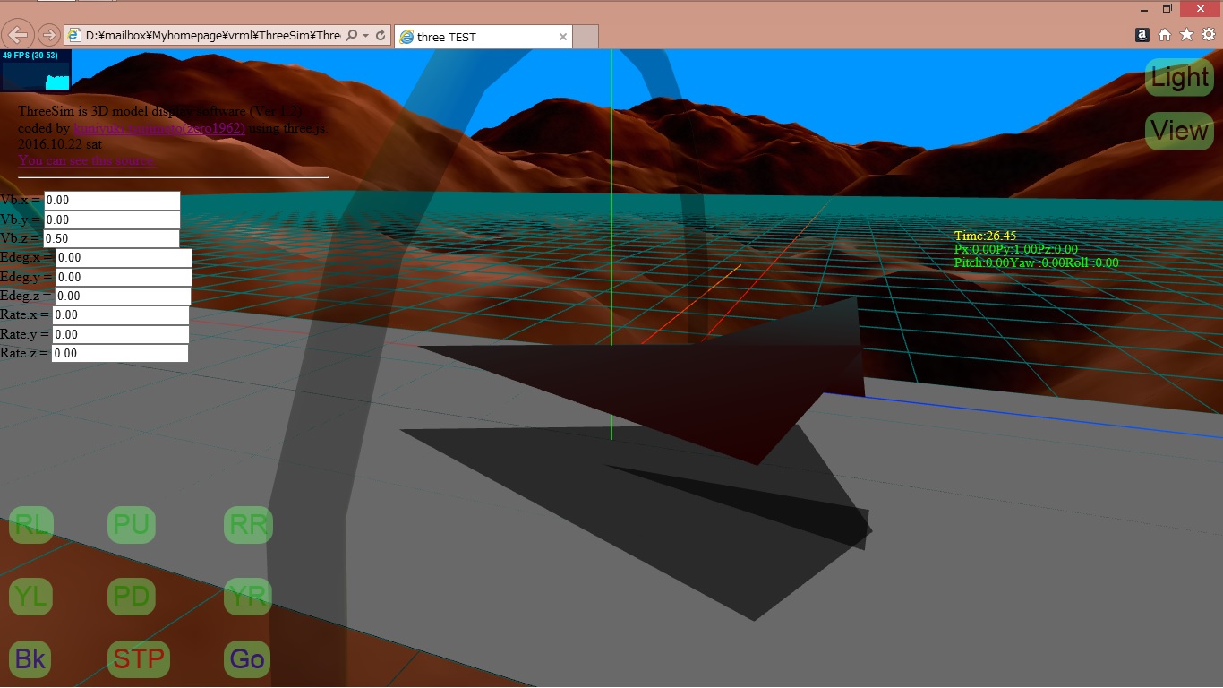Open a new tab beside three TEST

585,37
